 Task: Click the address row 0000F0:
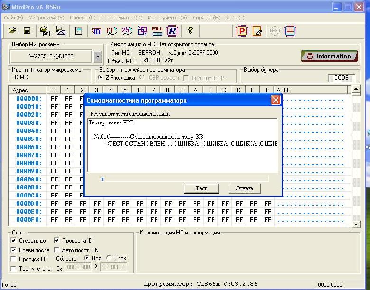point(29,220)
